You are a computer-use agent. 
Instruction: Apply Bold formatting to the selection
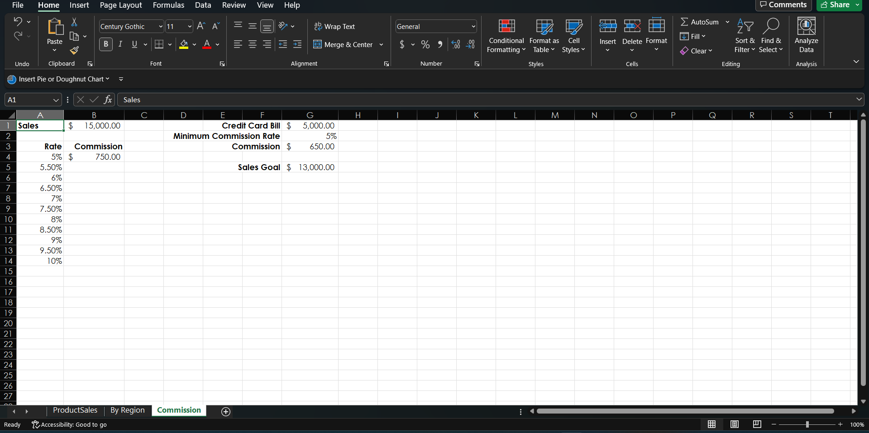tap(105, 44)
